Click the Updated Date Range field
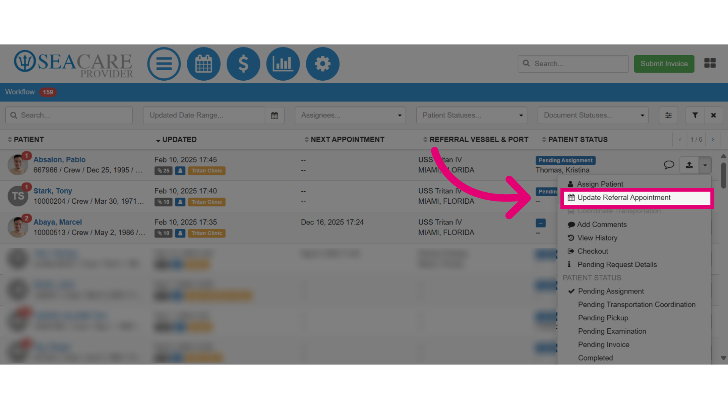728x409 pixels. (x=204, y=115)
